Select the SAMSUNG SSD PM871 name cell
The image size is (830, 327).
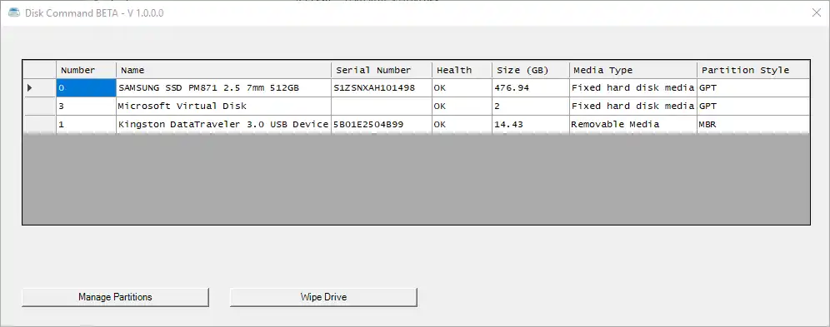click(224, 87)
